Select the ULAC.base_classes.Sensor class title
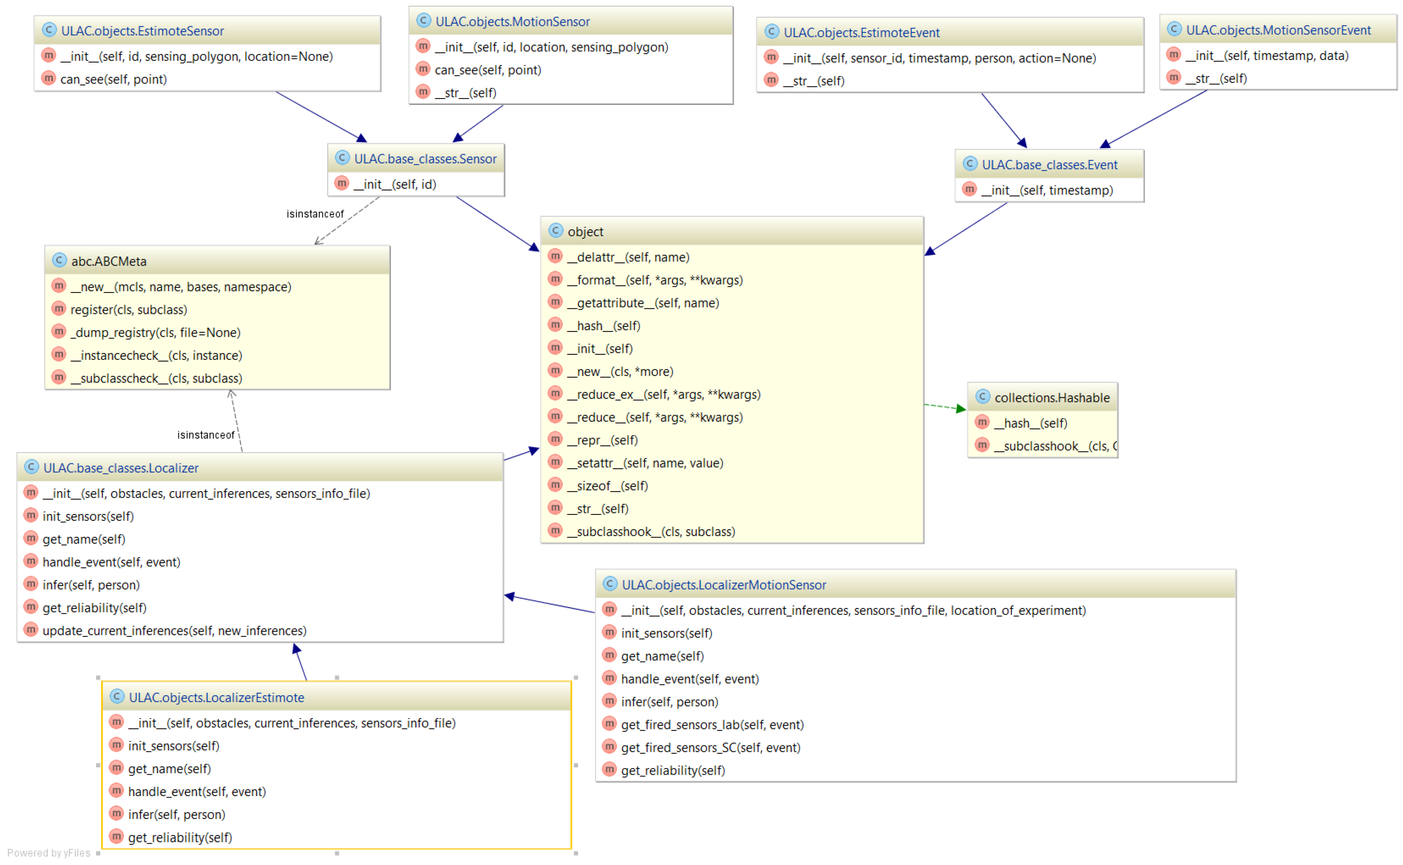The width and height of the screenshot is (1403, 865). point(425,159)
